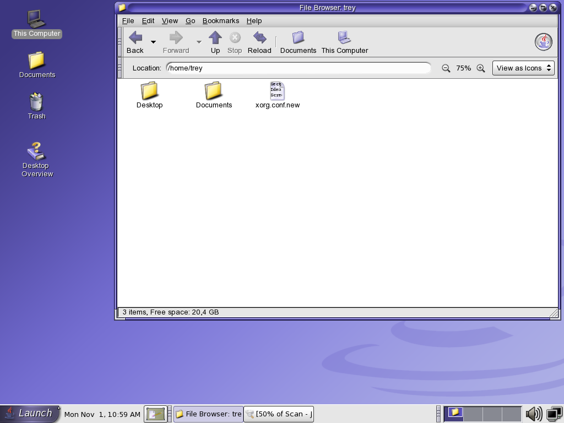Zoom in with the plus magnifier

tap(480, 68)
